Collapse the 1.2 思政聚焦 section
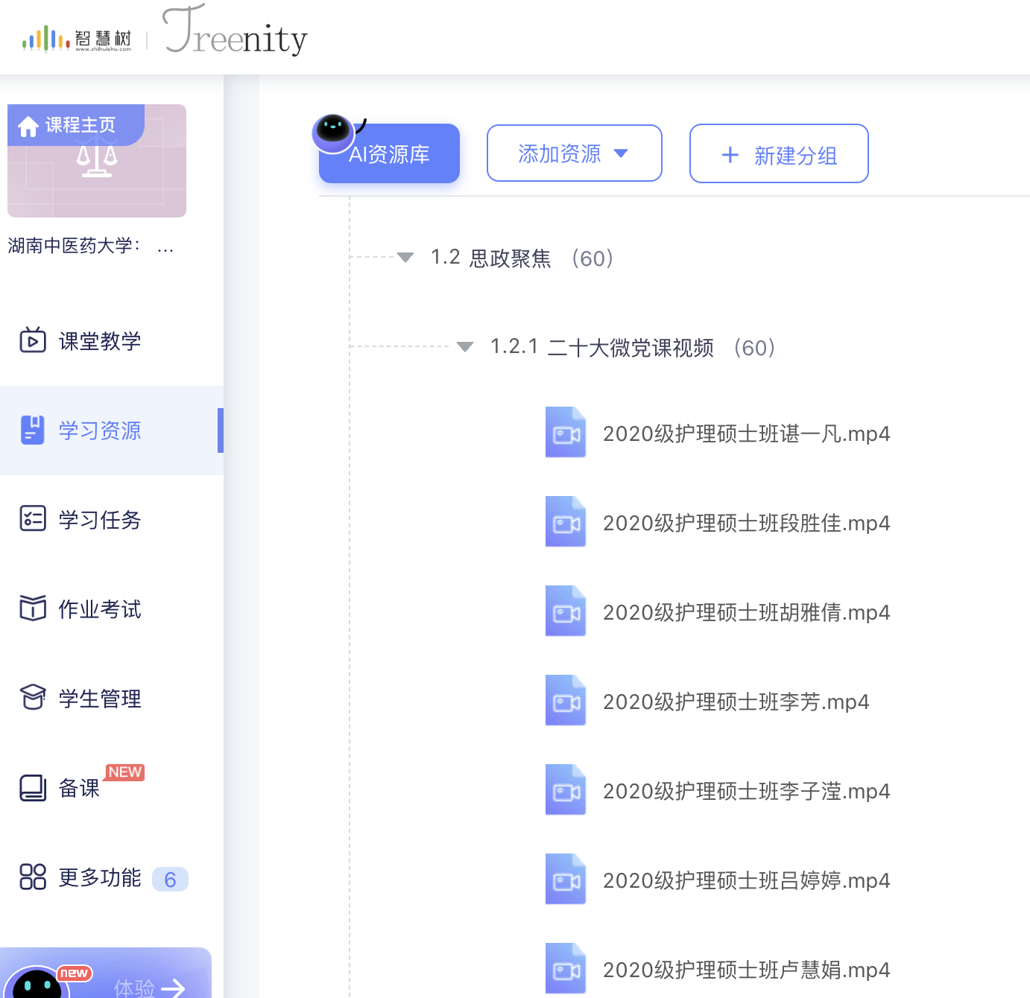1030x998 pixels. point(405,258)
